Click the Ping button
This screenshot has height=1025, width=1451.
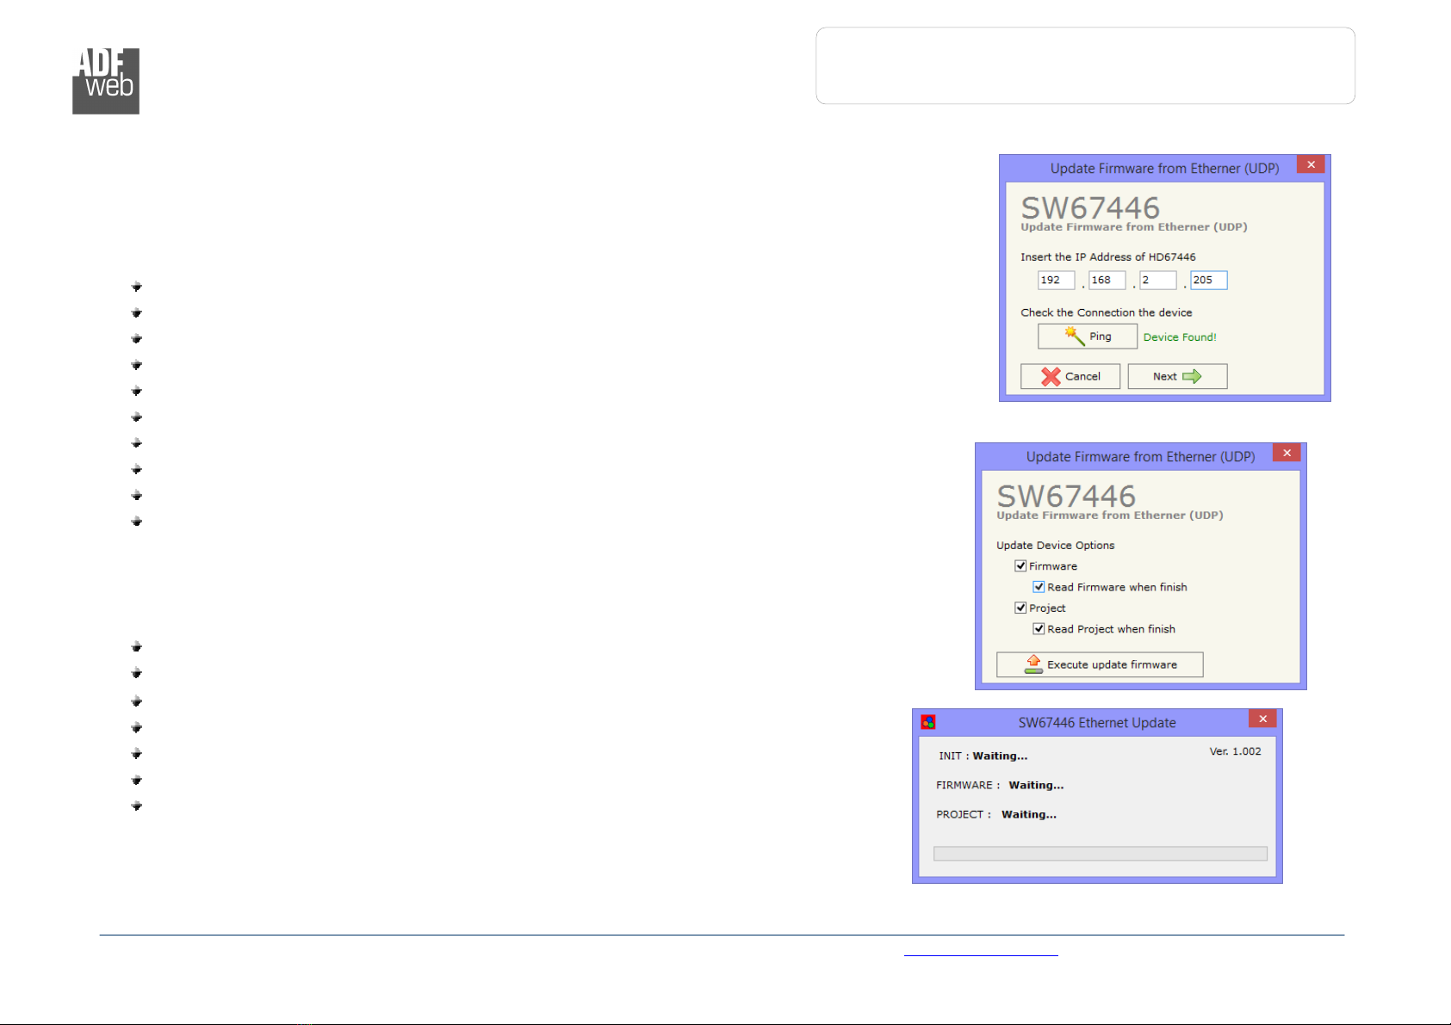[1087, 337]
